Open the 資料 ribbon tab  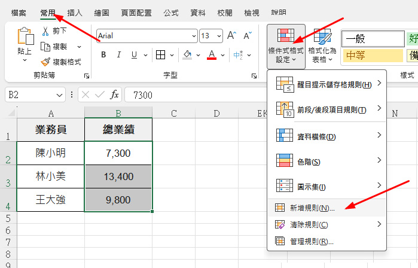[x=198, y=13]
